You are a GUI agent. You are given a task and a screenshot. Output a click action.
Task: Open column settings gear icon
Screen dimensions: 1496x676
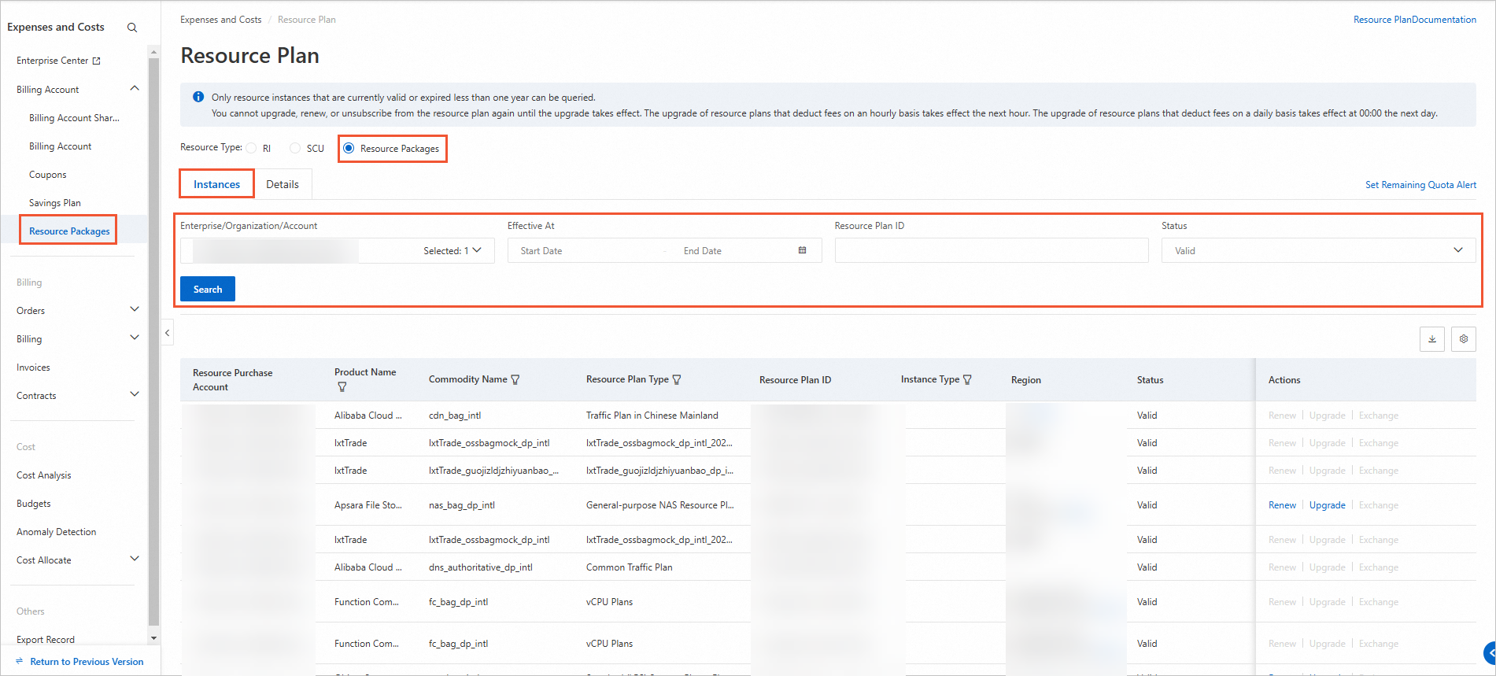click(x=1464, y=339)
